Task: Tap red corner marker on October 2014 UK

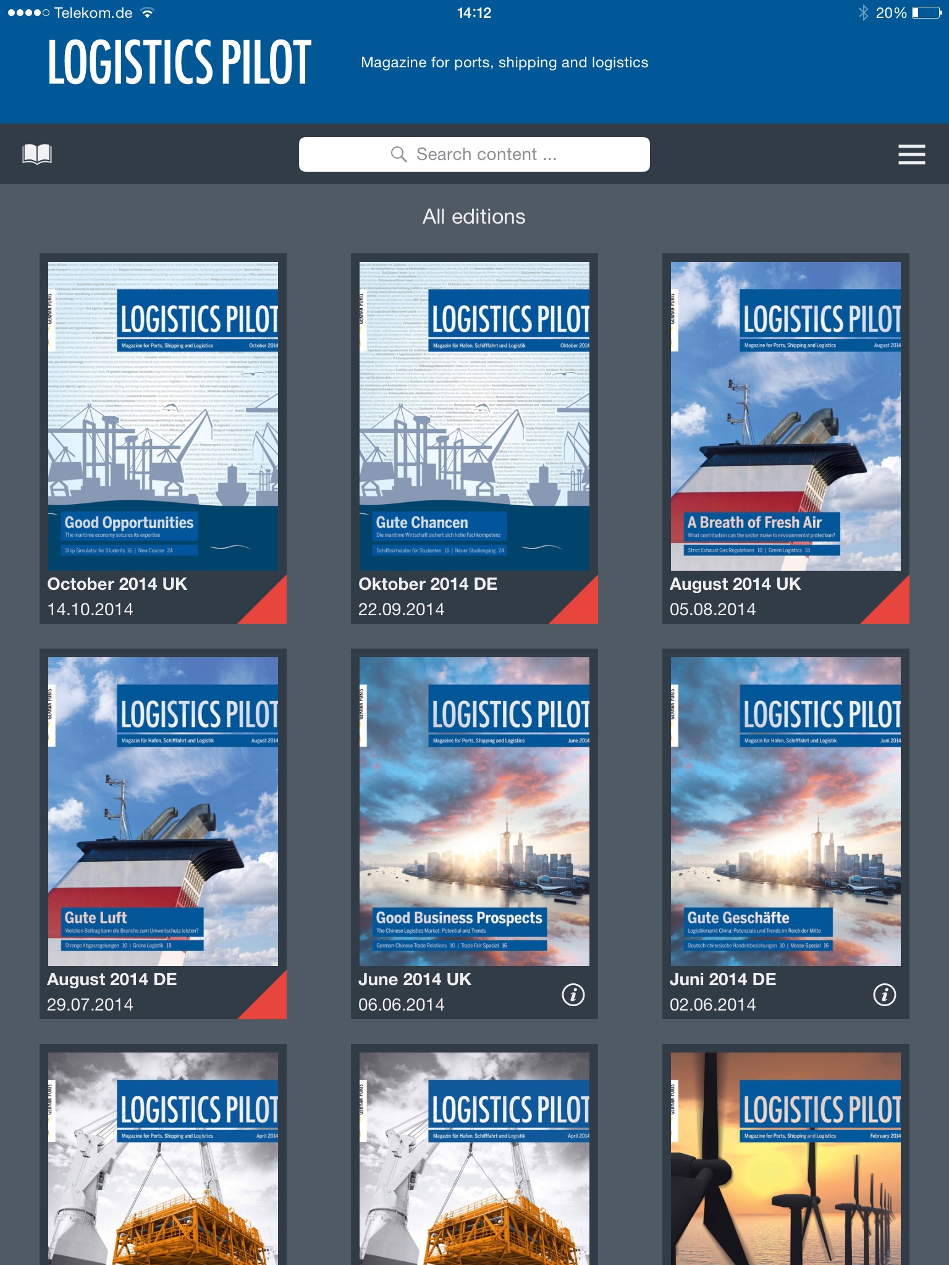Action: click(x=270, y=607)
